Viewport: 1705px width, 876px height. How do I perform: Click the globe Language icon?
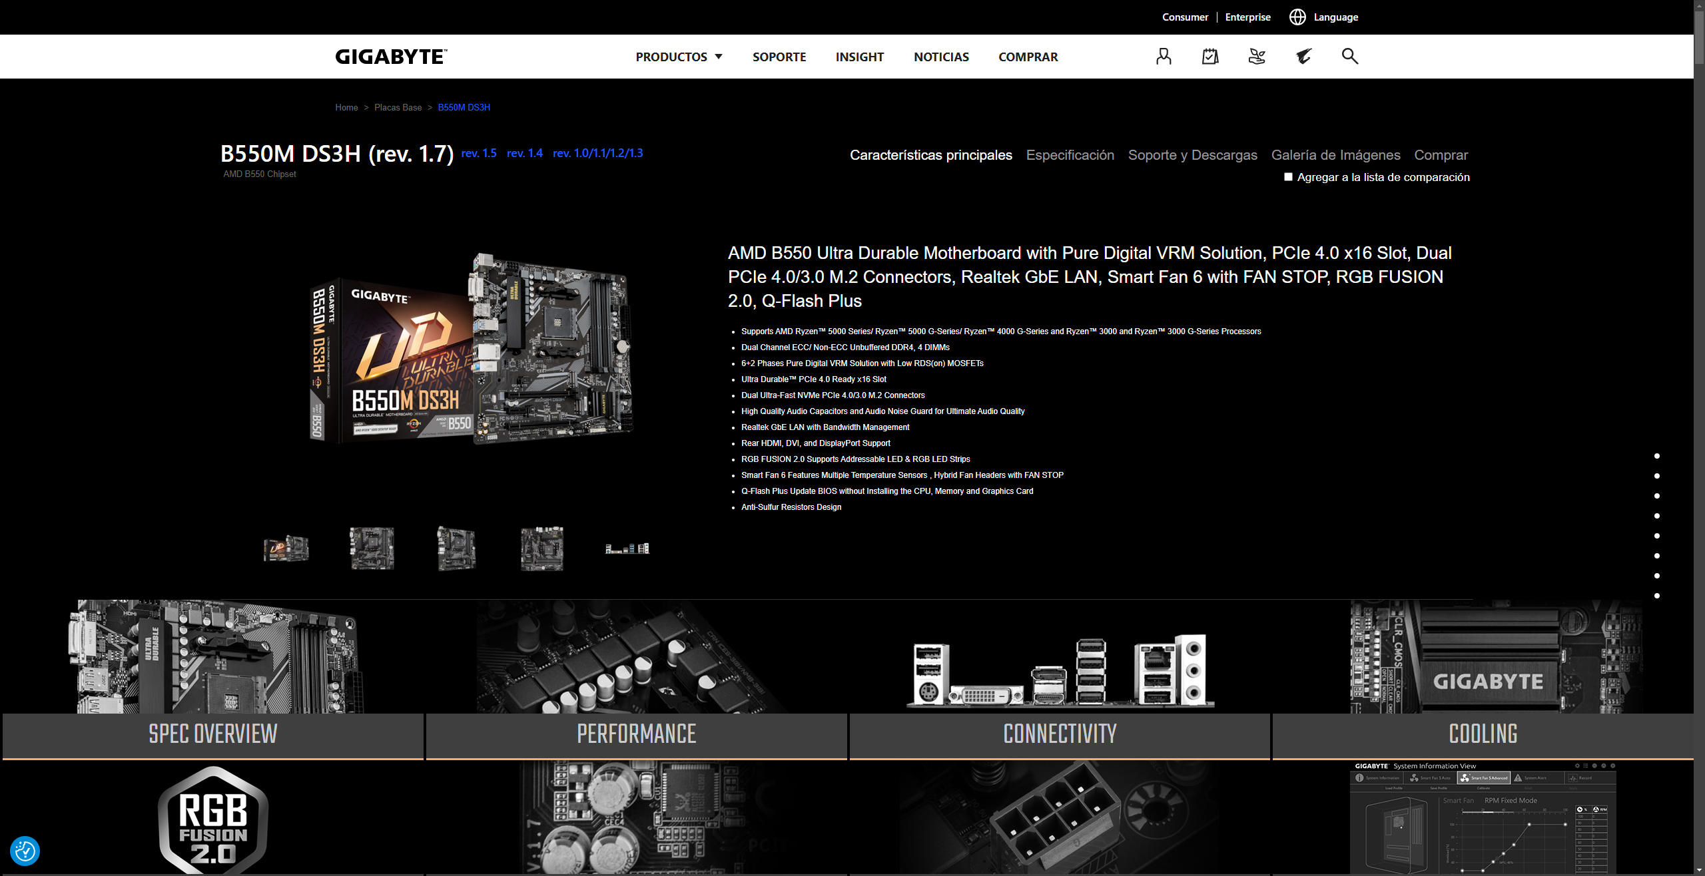[x=1297, y=17]
